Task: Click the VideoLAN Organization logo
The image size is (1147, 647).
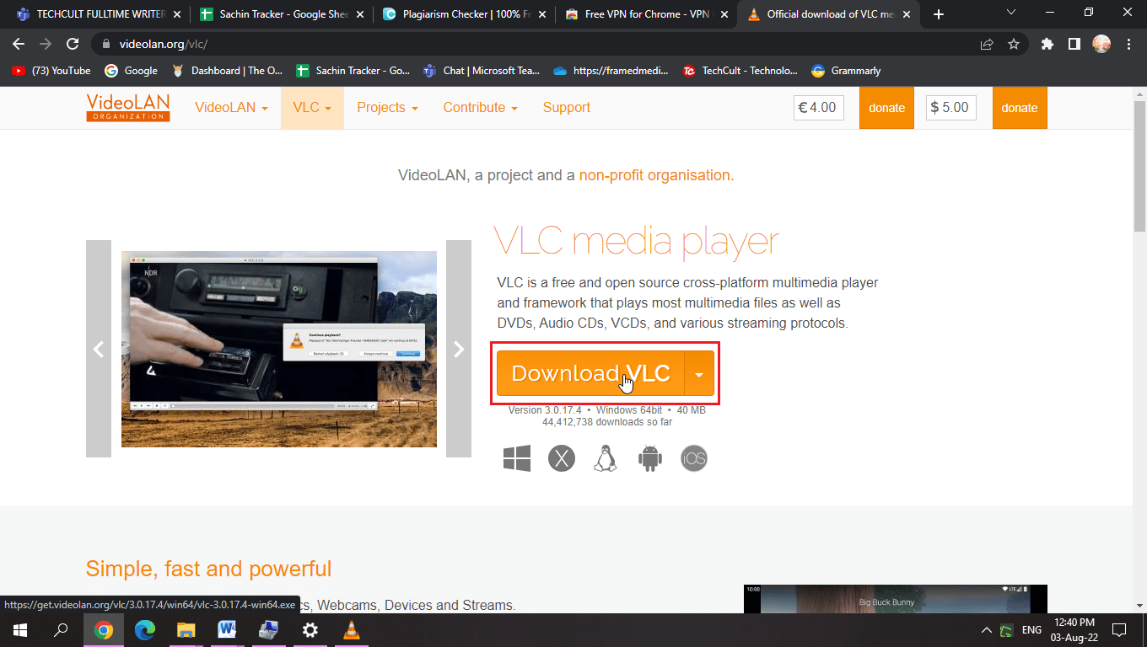Action: pos(128,107)
